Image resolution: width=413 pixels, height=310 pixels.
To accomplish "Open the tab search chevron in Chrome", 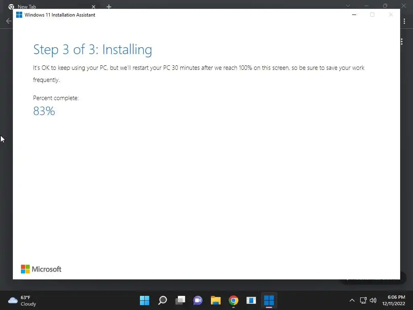I will [x=348, y=6].
